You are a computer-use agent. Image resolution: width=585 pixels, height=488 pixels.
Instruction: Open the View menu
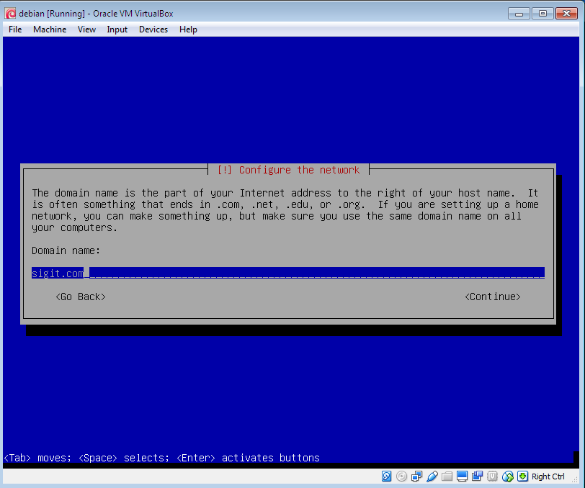pos(86,30)
